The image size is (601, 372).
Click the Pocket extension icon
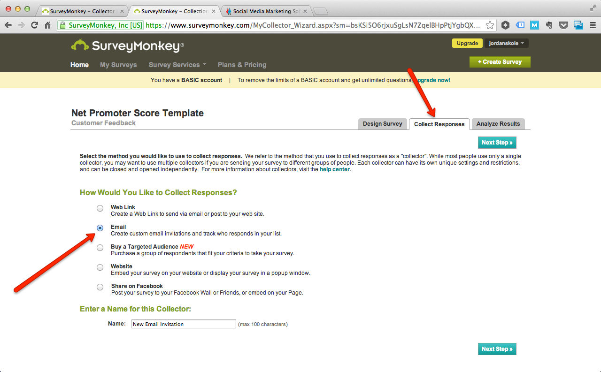point(564,25)
